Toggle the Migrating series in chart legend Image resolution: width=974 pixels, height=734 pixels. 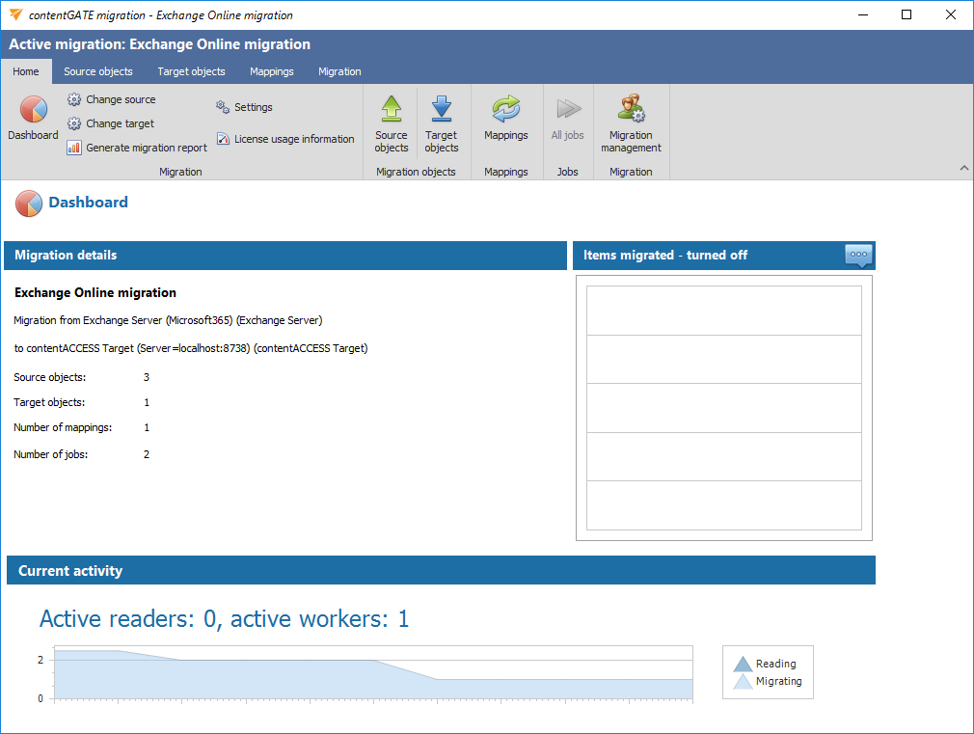(x=768, y=681)
